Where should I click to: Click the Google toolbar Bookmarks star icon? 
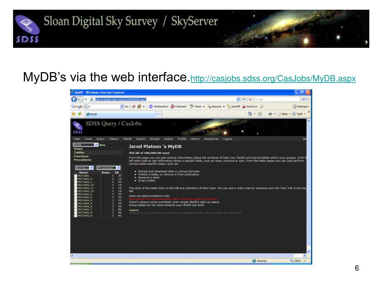(151, 107)
